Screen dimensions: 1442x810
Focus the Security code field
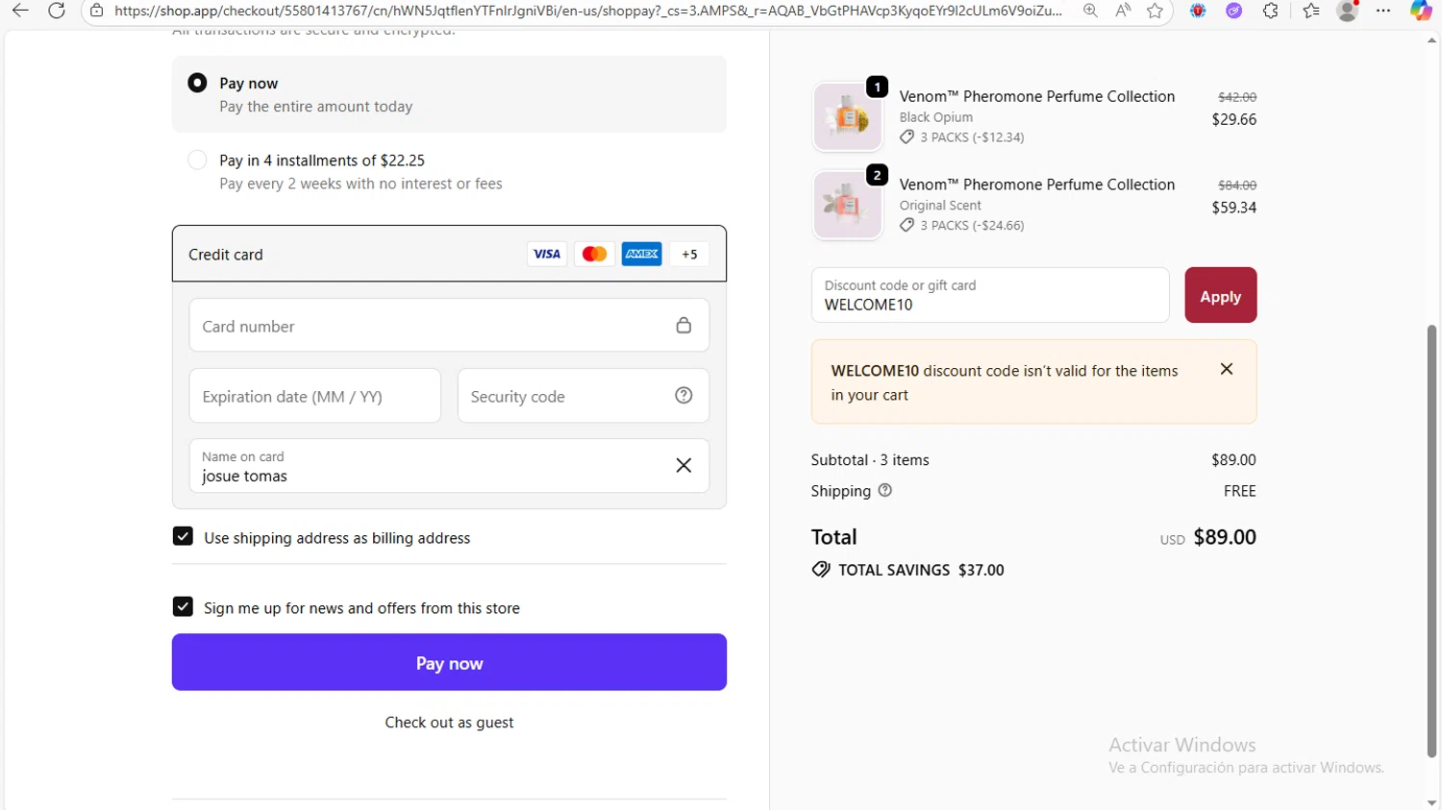coord(584,395)
